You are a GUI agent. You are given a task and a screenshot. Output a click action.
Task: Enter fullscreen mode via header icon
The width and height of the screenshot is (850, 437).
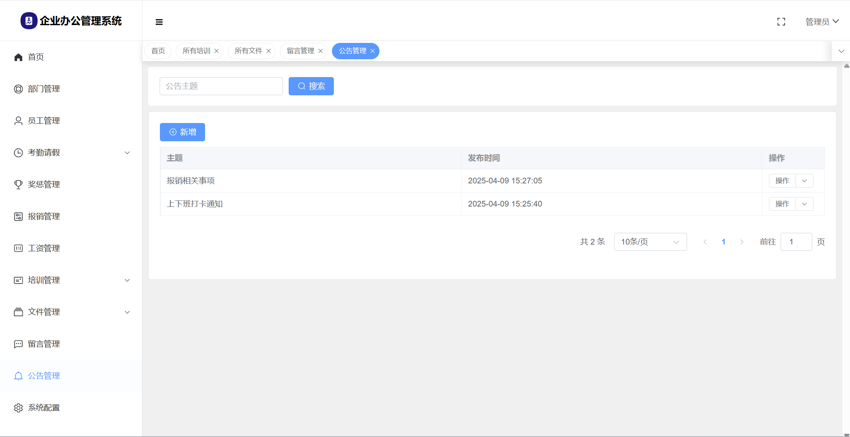[781, 22]
